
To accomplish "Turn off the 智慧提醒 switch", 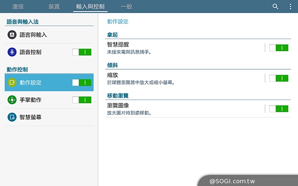I will [278, 47].
